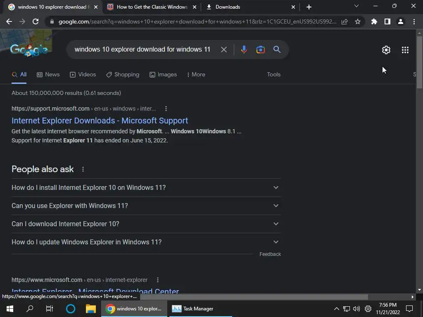Expand 'How do I install Internet Explorer 10' question
This screenshot has width=423, height=317.
click(x=146, y=188)
